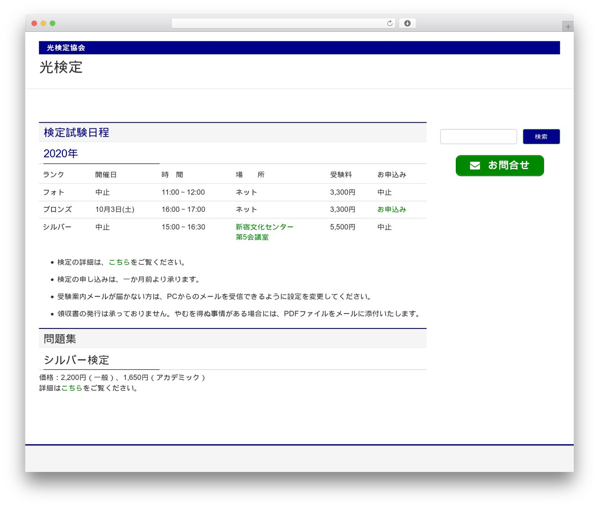Click the yellow window minimize button
Screen dimensions: 599x508
[x=43, y=23]
